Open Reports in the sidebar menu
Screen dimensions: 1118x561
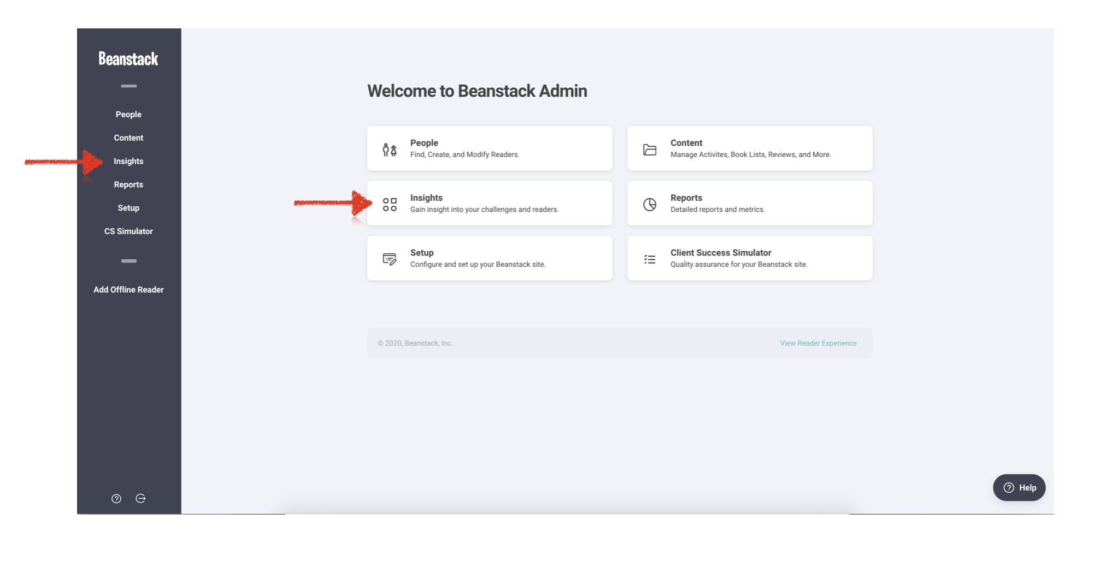[128, 185]
